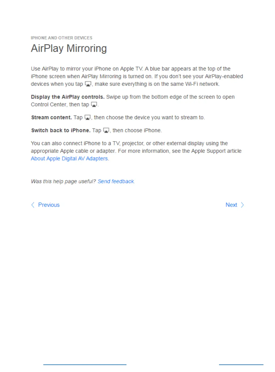The image size is (275, 372).
Task: Click "Was this help page useful?" text
Action: coord(63,181)
